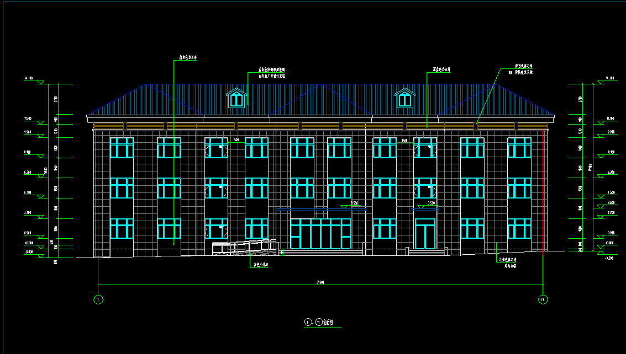Click the elevation drawing title at the bottom
This screenshot has height=354, width=626.
point(323,323)
